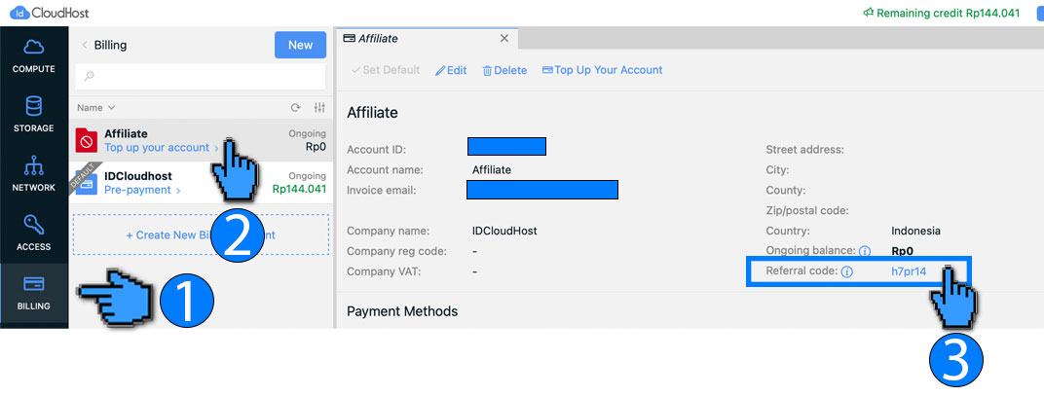
Task: Select the Billing sidebar icon
Action: [34, 293]
